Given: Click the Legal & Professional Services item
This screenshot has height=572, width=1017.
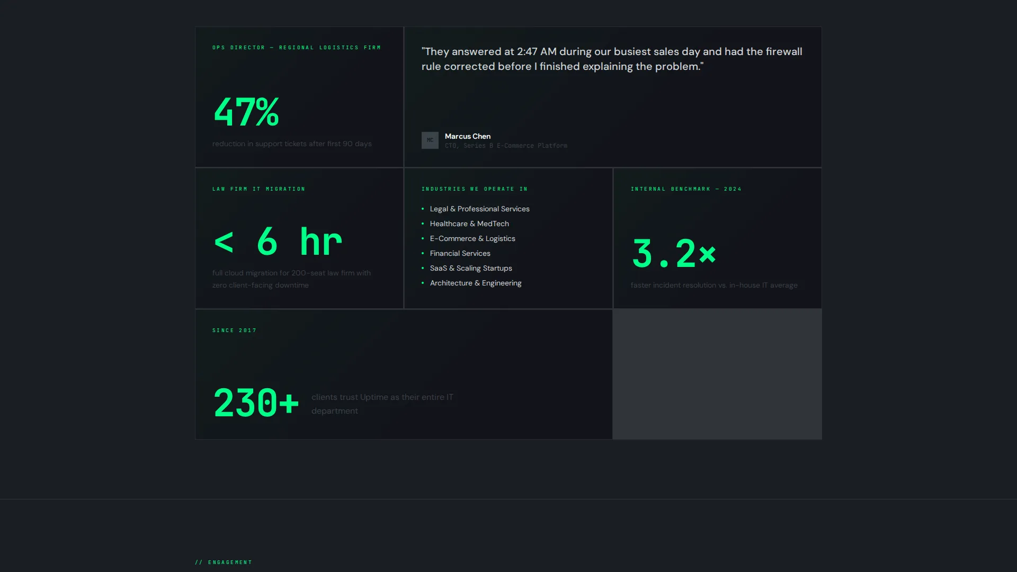Looking at the screenshot, I should (479, 209).
